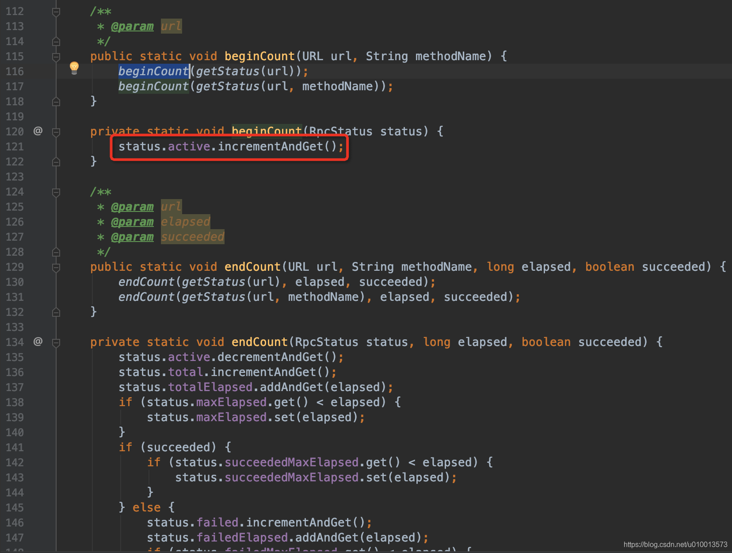Click the active field on line 121
Viewport: 732px width, 553px height.
click(189, 146)
